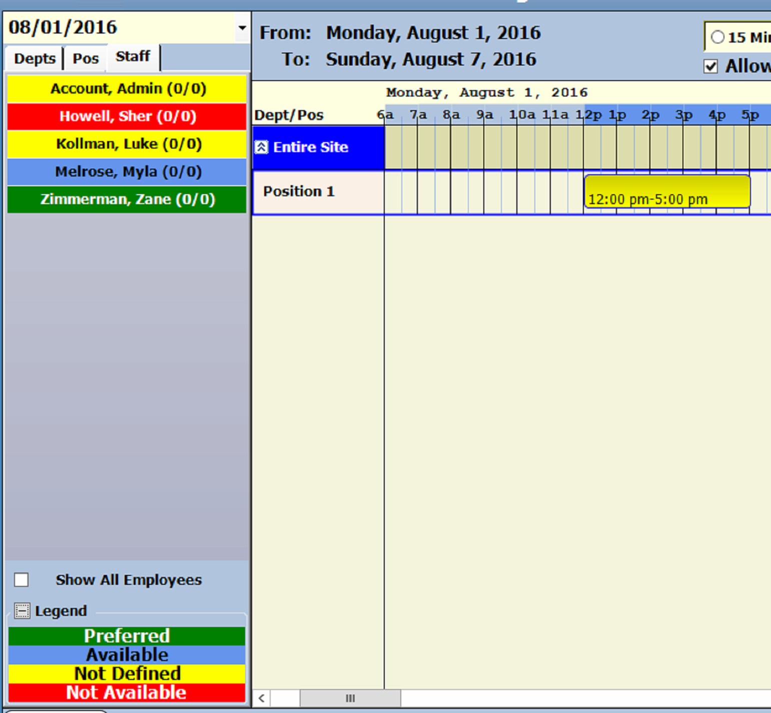Open the Staff tab
This screenshot has height=713, width=771.
tap(133, 57)
